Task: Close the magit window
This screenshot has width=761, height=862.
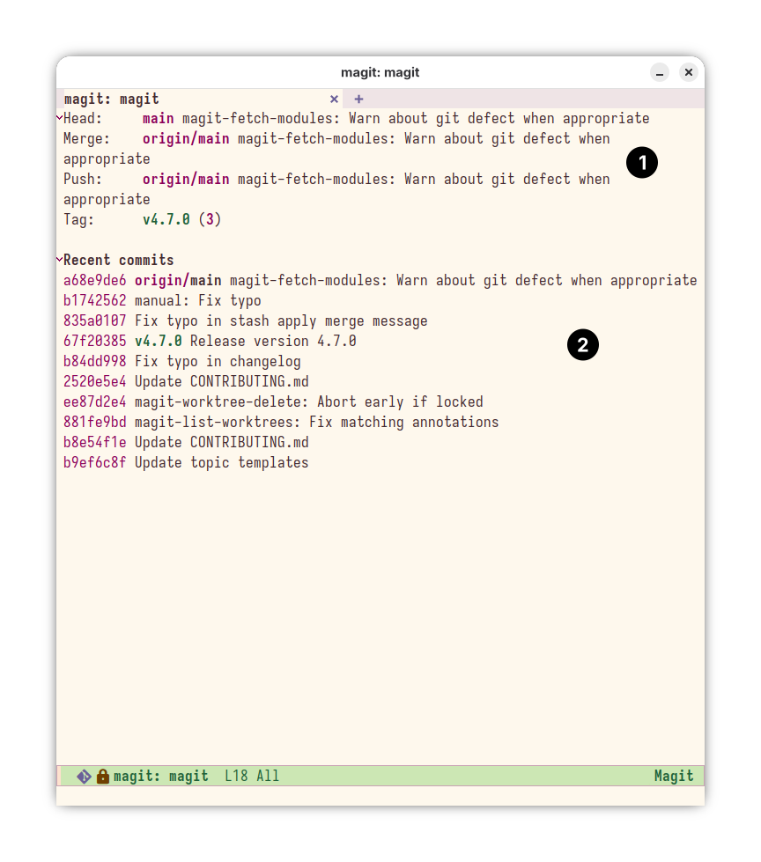Action: tap(689, 72)
